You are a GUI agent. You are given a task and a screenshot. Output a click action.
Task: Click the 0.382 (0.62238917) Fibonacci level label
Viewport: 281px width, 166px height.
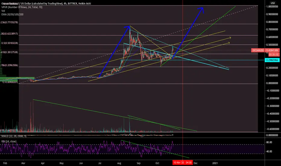9,34
